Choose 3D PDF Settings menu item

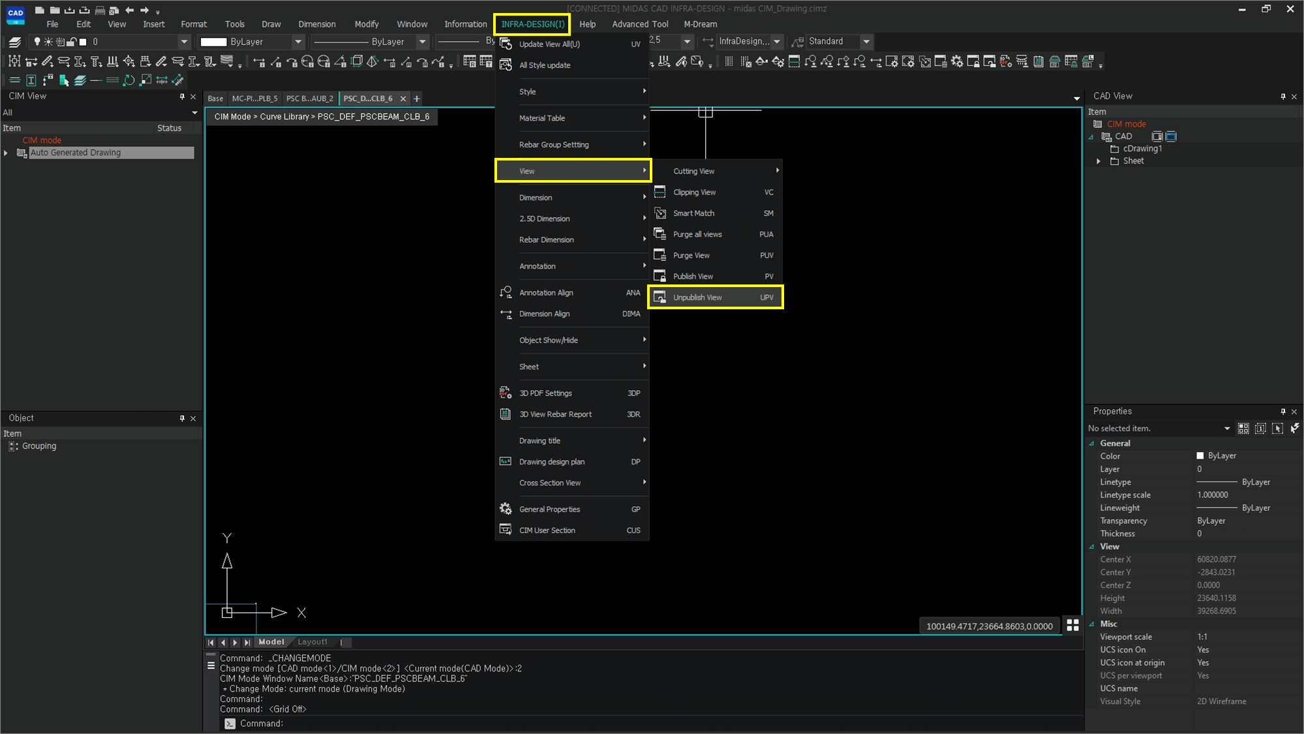pyautogui.click(x=572, y=393)
